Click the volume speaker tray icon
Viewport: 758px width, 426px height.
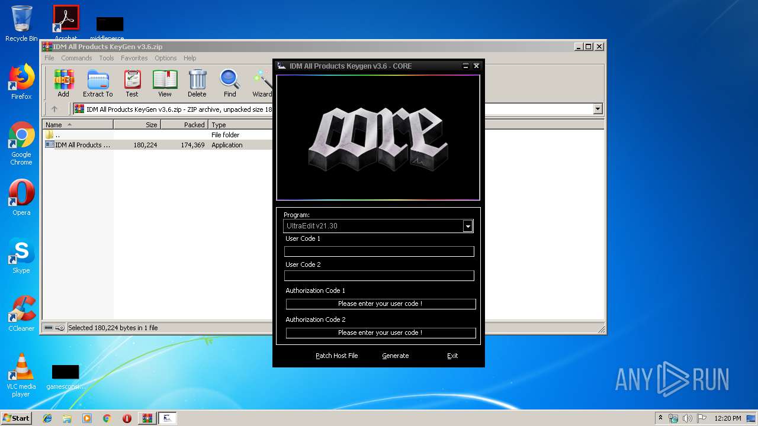pos(688,418)
